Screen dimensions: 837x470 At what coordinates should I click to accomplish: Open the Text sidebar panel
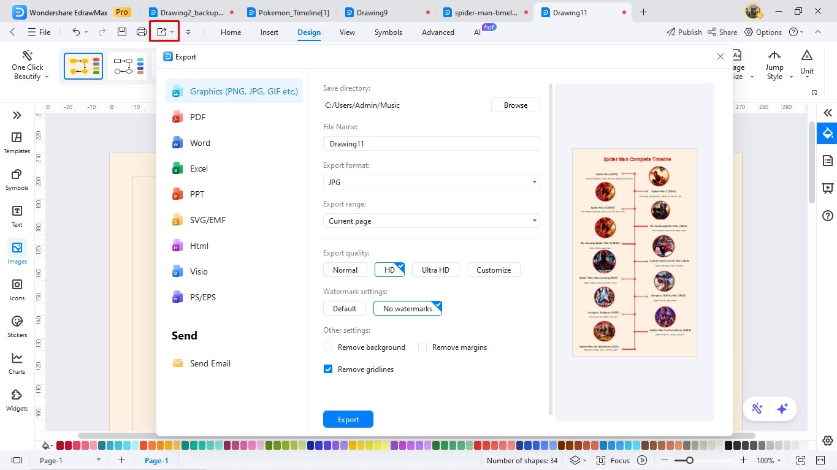pos(17,216)
